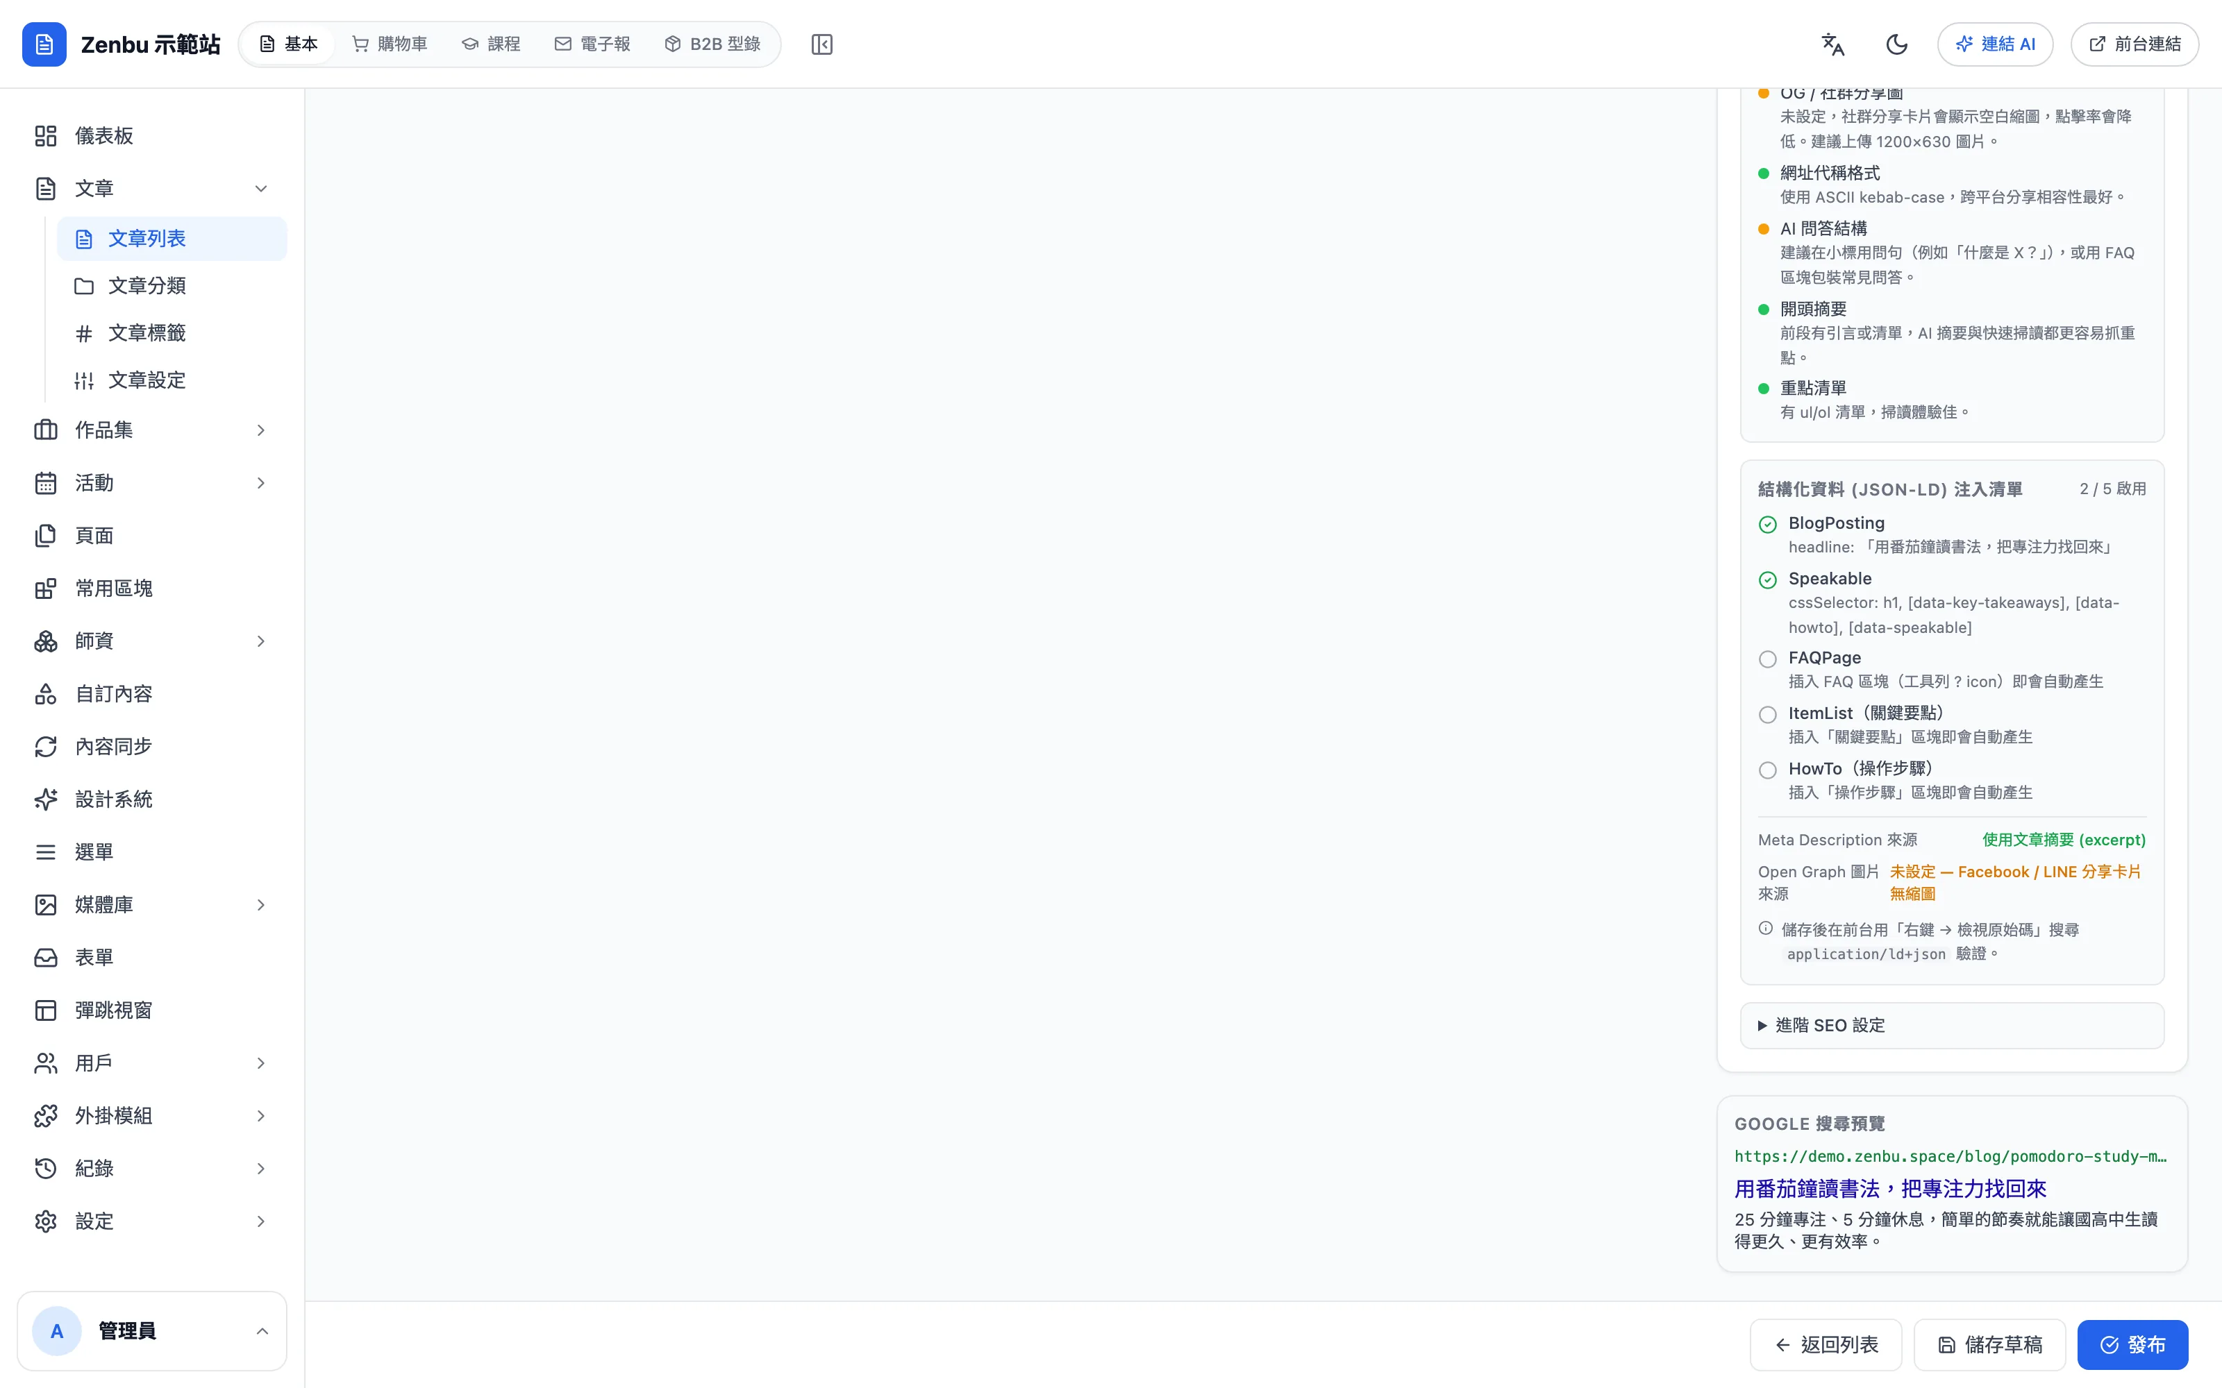2222x1388 pixels.
Task: Click the 常用區塊 blocks icon
Action: click(46, 589)
